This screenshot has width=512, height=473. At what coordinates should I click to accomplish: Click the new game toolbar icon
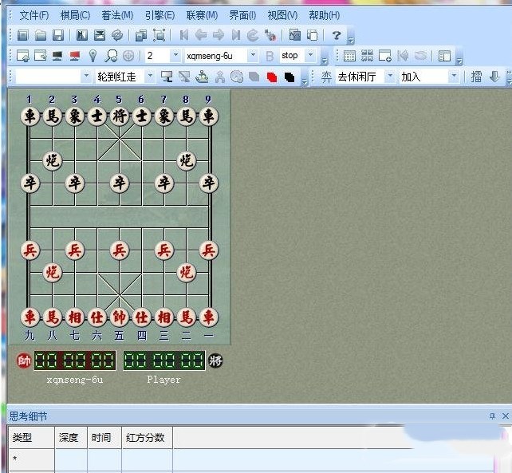coord(23,35)
